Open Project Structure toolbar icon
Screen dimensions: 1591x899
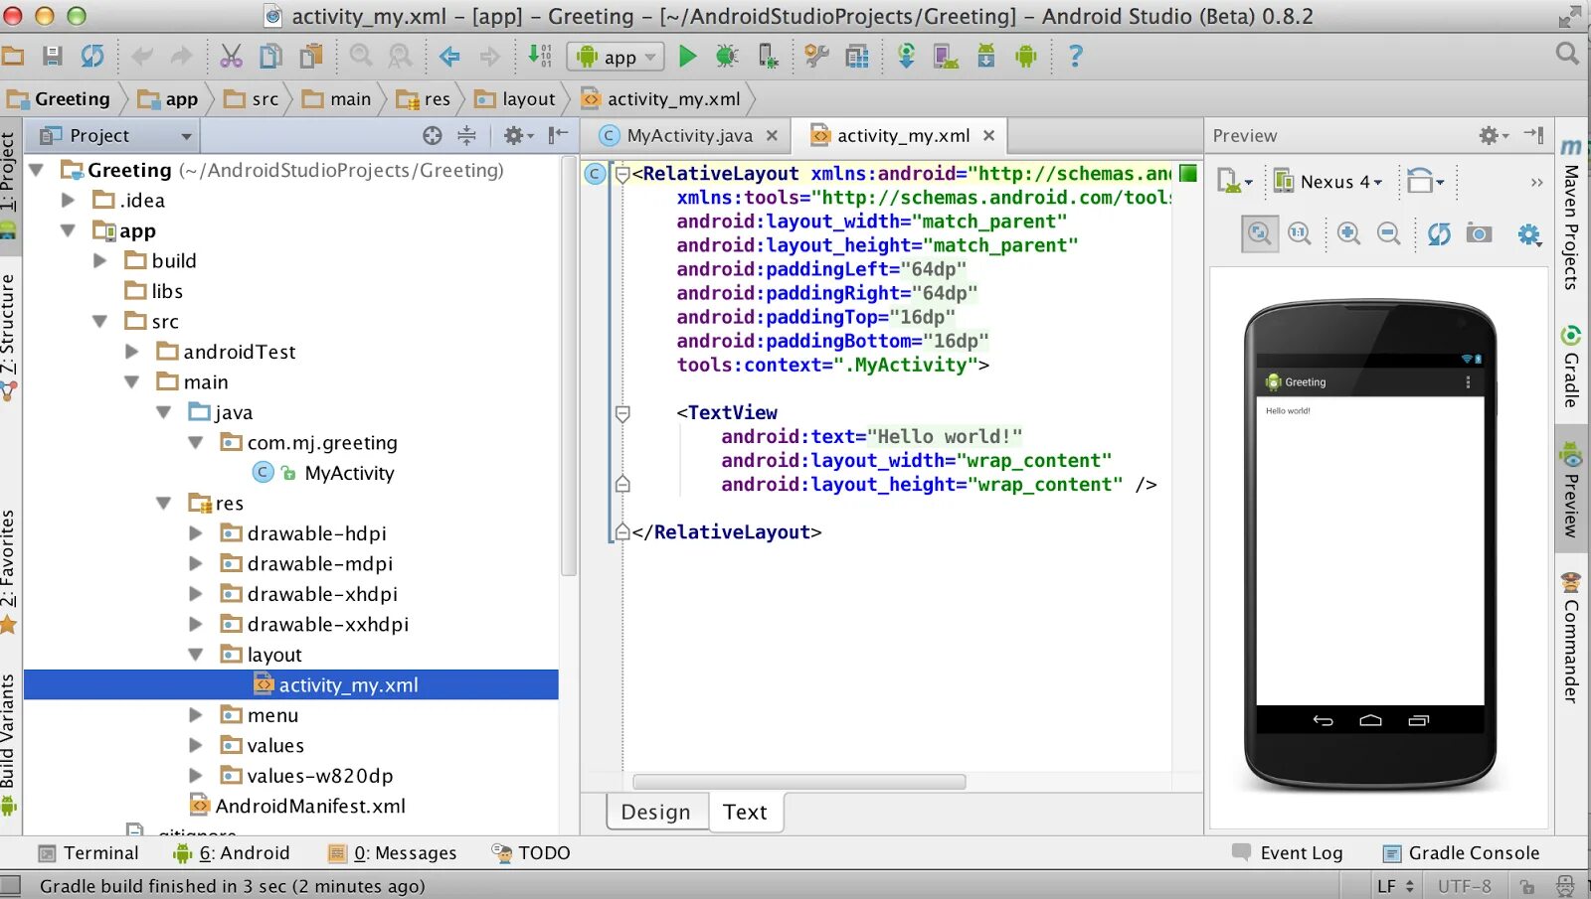(857, 56)
